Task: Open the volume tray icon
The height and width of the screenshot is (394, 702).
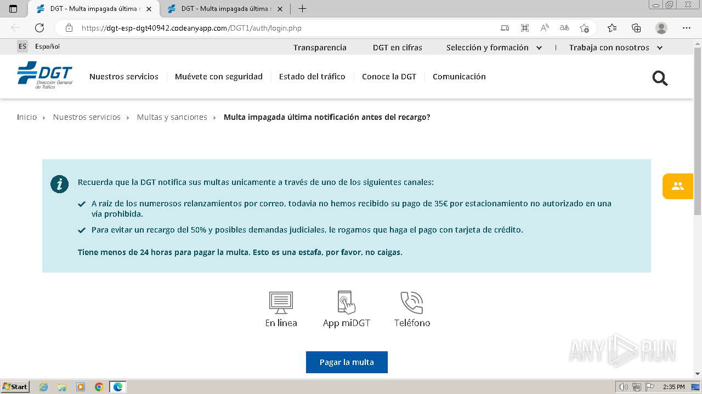Action: [623, 387]
